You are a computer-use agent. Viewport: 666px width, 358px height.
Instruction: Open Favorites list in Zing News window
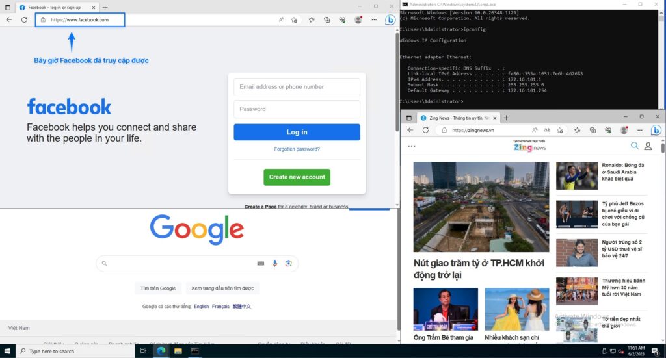pyautogui.click(x=578, y=130)
